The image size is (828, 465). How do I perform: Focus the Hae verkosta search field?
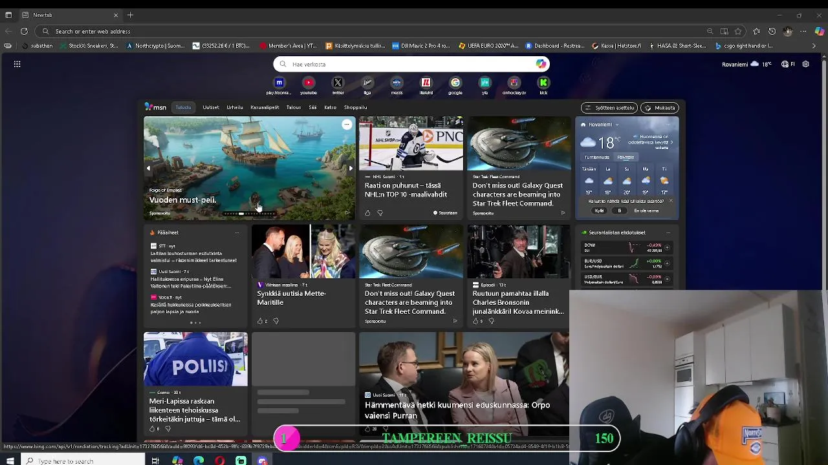pyautogui.click(x=411, y=64)
